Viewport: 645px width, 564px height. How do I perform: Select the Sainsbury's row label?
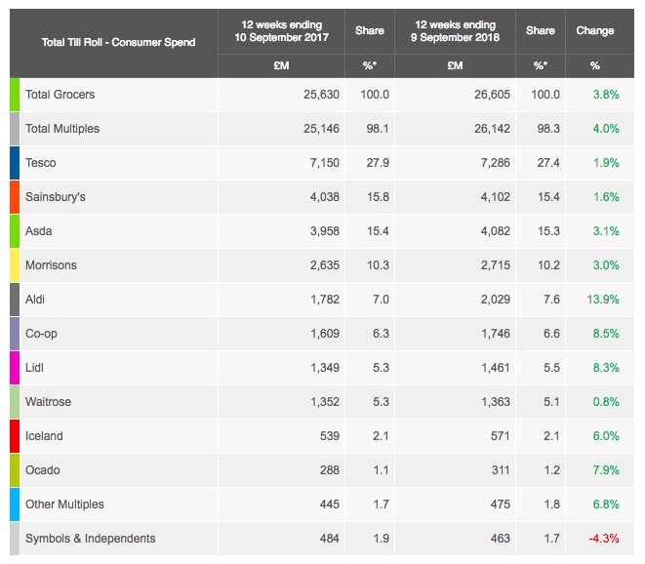point(56,197)
